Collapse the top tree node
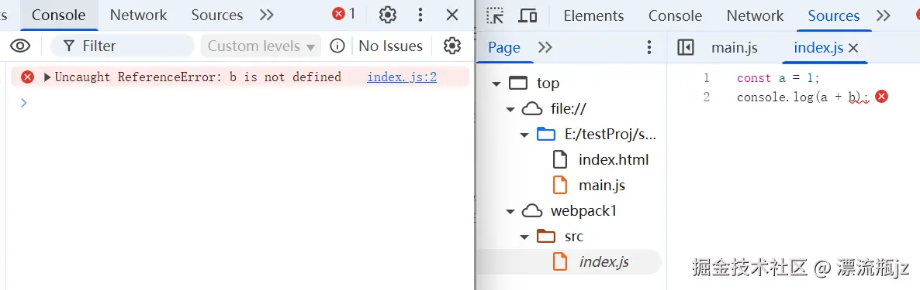 coord(497,84)
